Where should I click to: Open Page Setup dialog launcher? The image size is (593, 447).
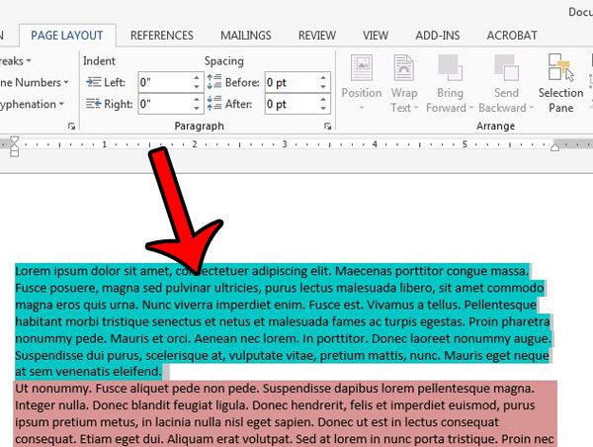pyautogui.click(x=71, y=127)
